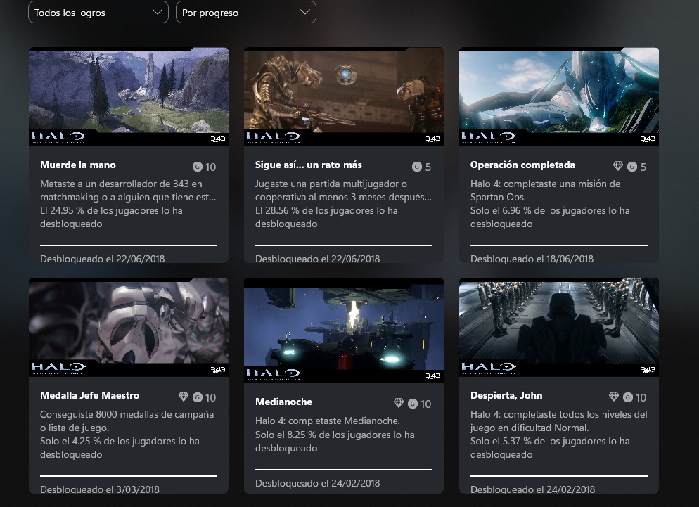Image resolution: width=699 pixels, height=507 pixels.
Task: Click the progress bar on 'Medianoche'
Action: (344, 470)
